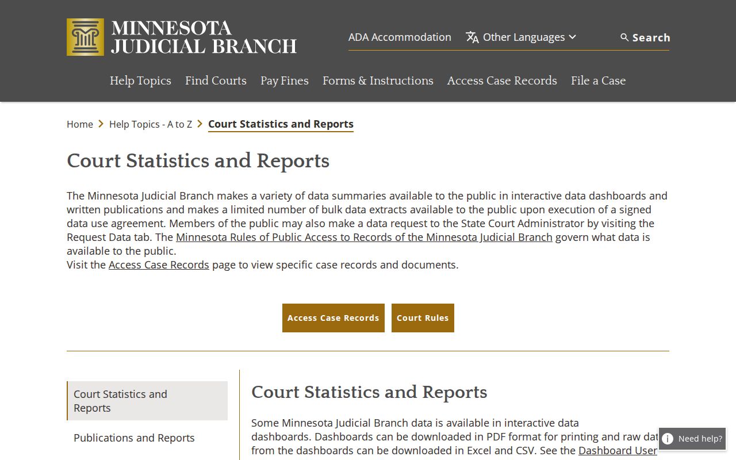Click Court Statistics and Reports breadcrumb
This screenshot has height=460, width=736.
coord(281,124)
